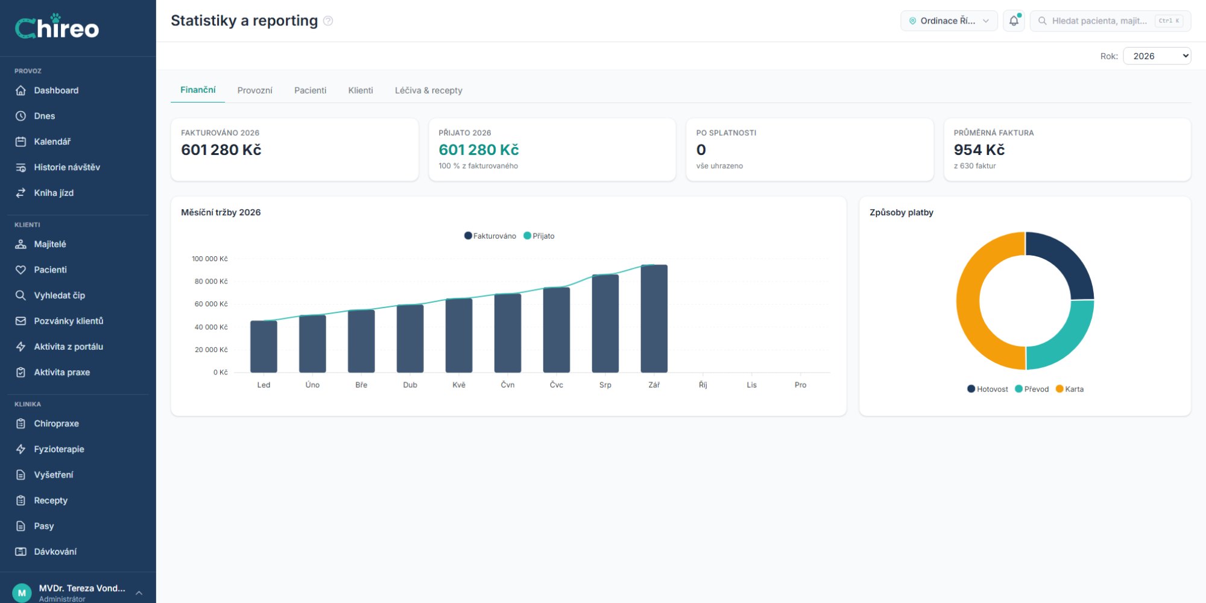This screenshot has height=603, width=1206.
Task: Toggle the Přijato series in the chart legend
Action: pyautogui.click(x=539, y=236)
